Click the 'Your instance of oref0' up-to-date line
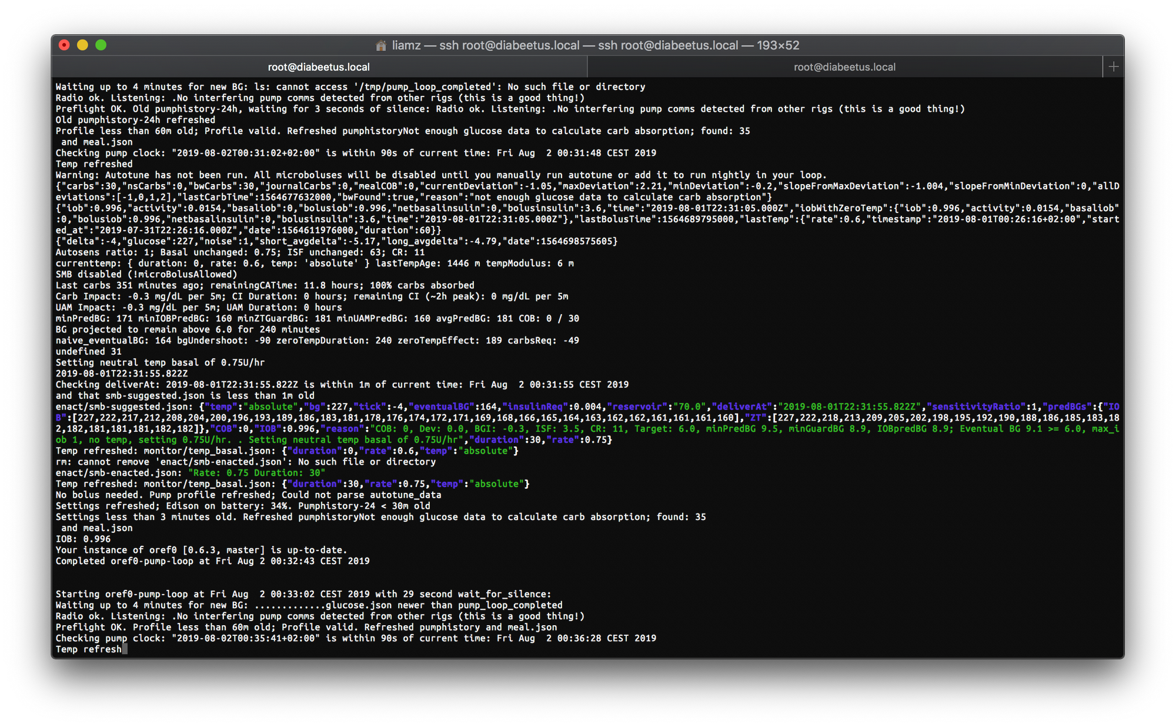The width and height of the screenshot is (1176, 727). pos(201,550)
